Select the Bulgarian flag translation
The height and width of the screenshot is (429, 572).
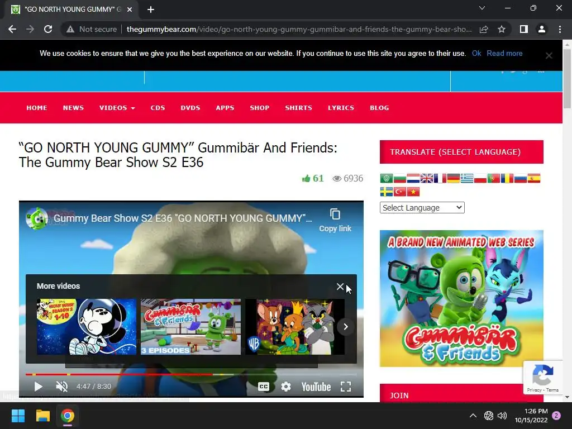click(400, 178)
